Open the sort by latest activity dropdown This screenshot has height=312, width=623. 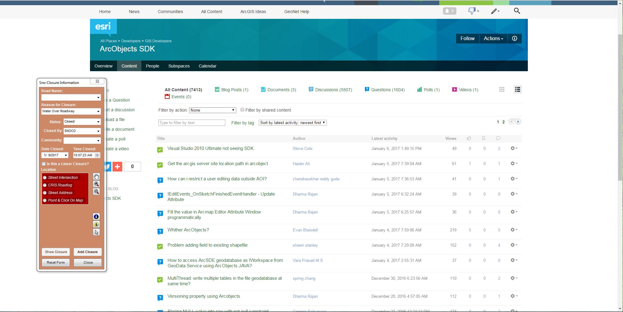pyautogui.click(x=293, y=123)
